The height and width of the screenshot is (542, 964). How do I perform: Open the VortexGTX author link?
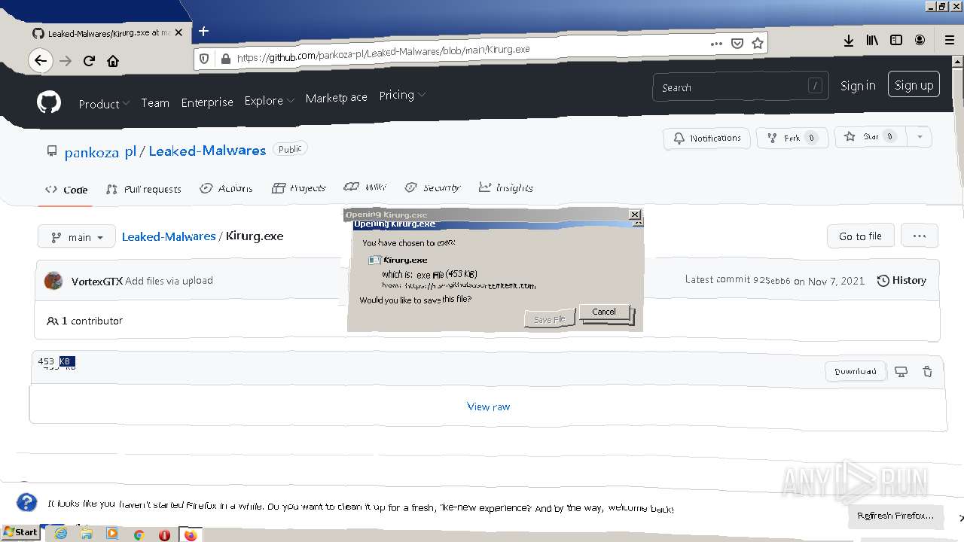click(97, 281)
